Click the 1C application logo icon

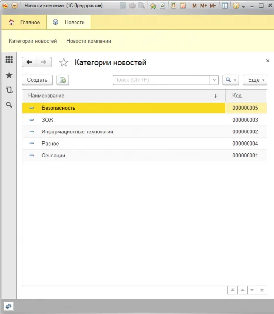(x=5, y=6)
